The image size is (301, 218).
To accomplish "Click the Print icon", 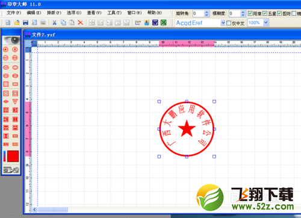I will 43,23.
